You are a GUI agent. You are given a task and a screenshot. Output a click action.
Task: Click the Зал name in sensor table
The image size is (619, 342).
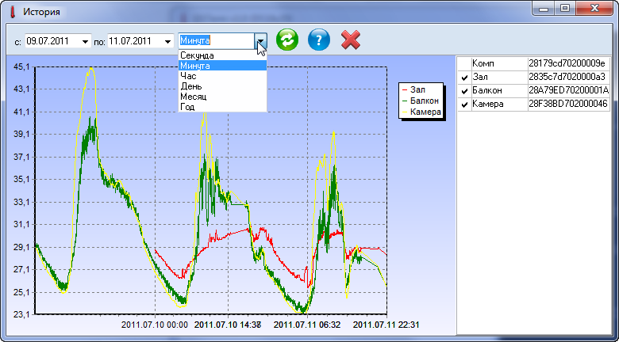(479, 78)
